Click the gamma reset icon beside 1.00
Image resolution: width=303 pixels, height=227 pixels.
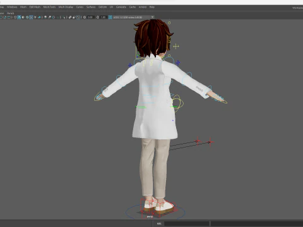pyautogui.click(x=97, y=17)
